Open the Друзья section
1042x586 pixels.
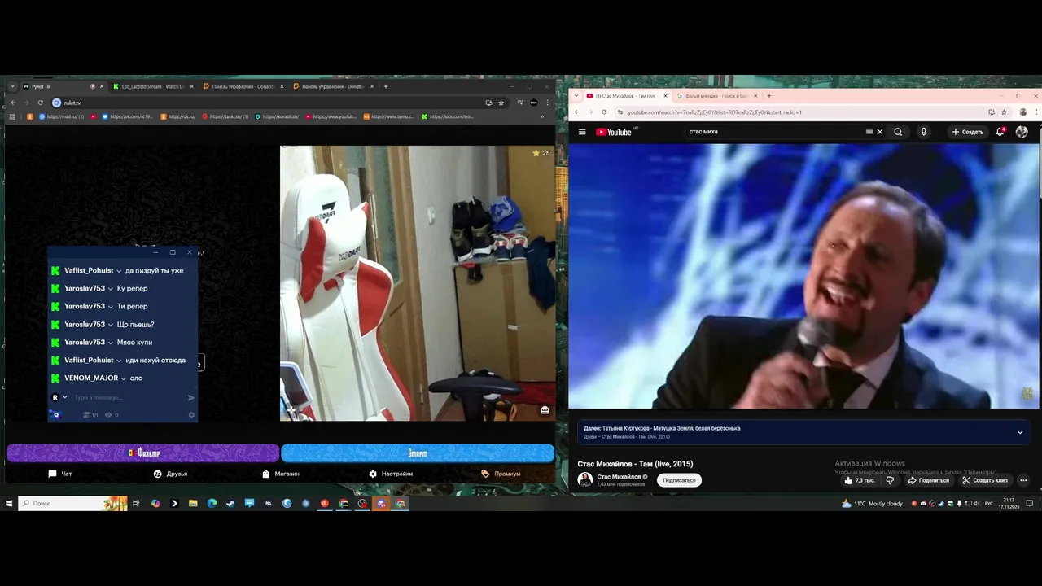click(170, 474)
